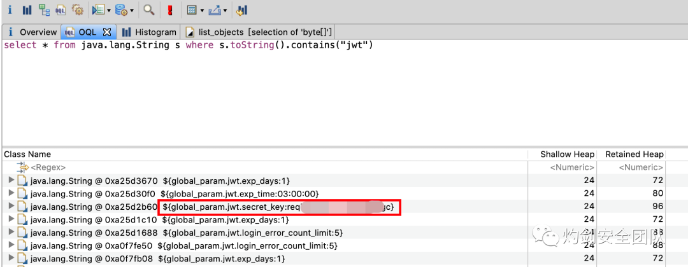Click the Calculate Retained Size calculator icon
The image size is (688, 267).
pyautogui.click(x=191, y=10)
